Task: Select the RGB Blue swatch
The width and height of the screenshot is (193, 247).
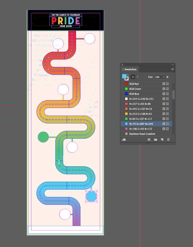Action: click(146, 94)
